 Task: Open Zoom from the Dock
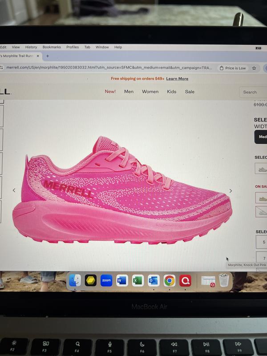tap(106, 280)
